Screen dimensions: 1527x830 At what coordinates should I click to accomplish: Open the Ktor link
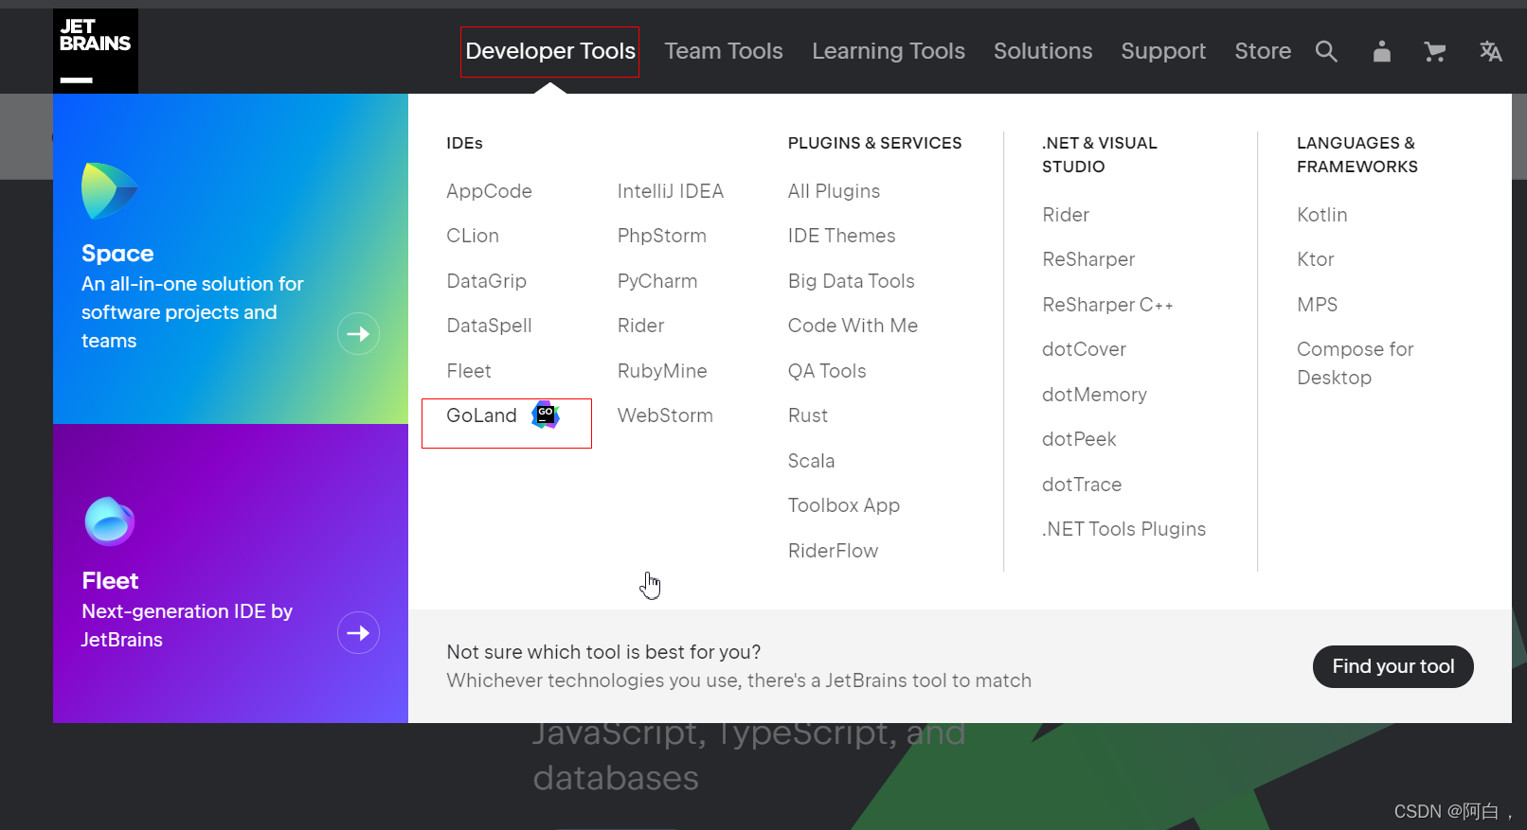click(x=1315, y=259)
